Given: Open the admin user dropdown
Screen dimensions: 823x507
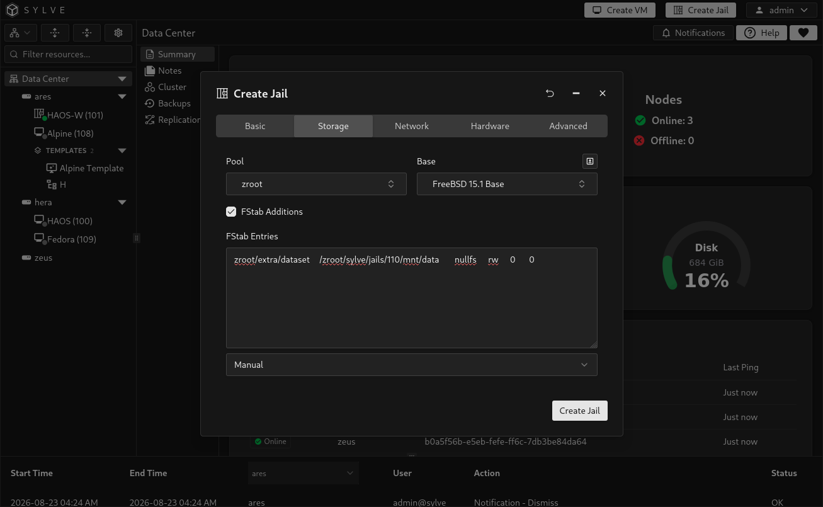Looking at the screenshot, I should 781,10.
